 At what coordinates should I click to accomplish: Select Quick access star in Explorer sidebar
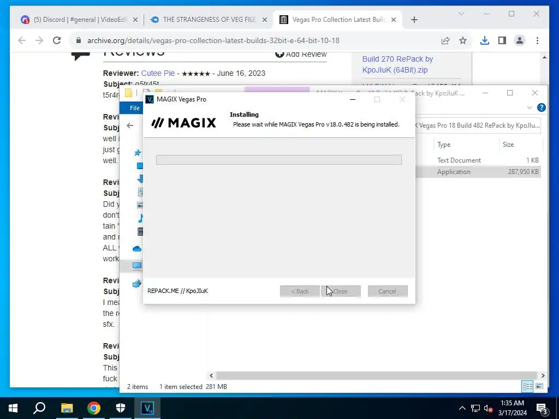coord(138,153)
